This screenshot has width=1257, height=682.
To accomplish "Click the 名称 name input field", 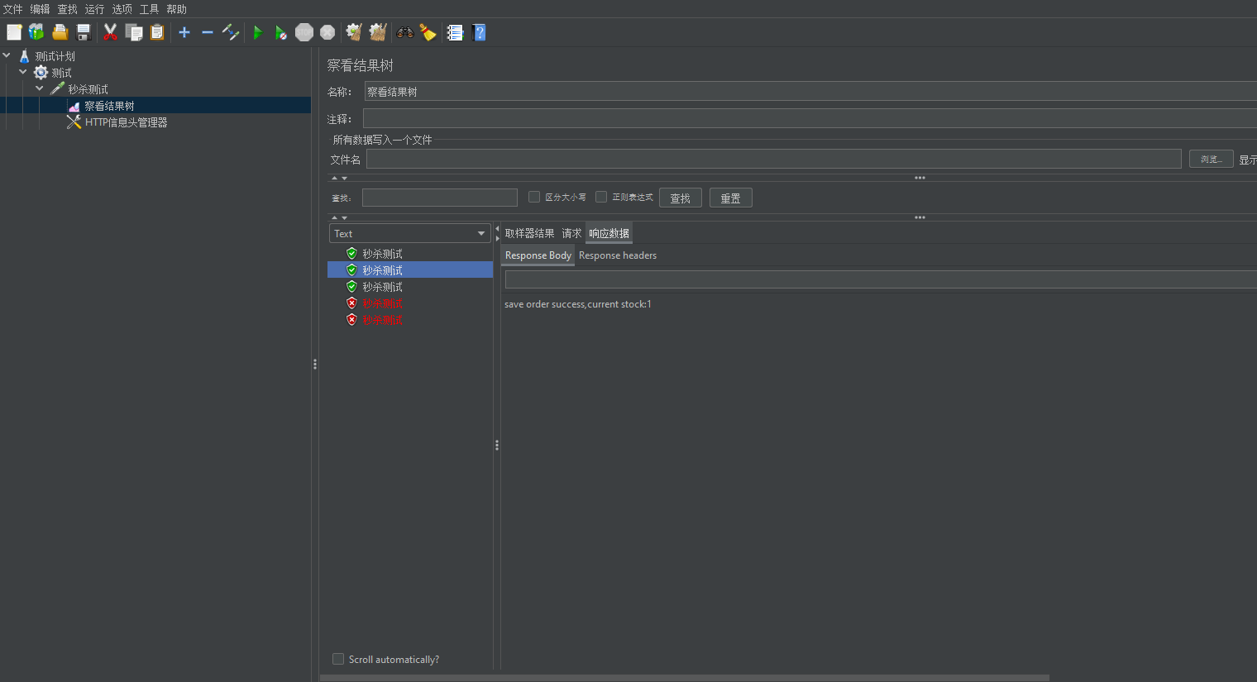I will pos(810,92).
